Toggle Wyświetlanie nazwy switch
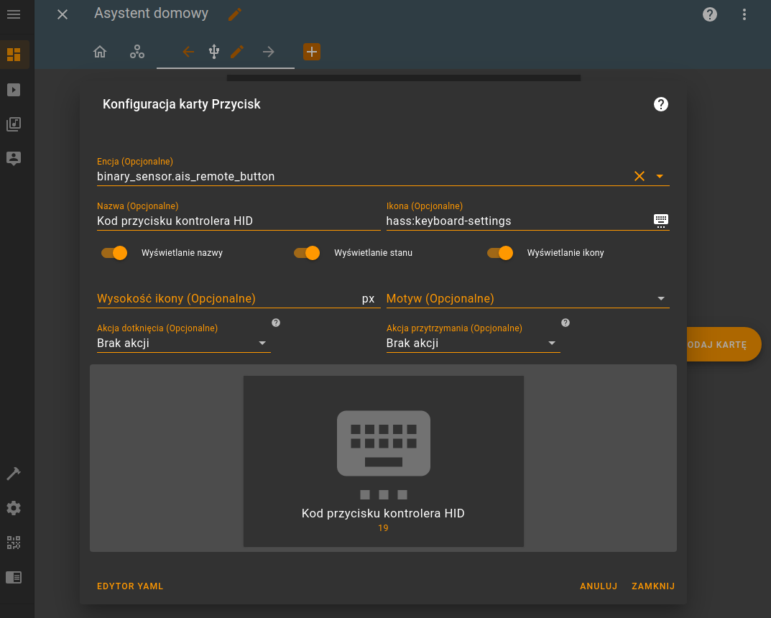Image resolution: width=771 pixels, height=618 pixels. click(114, 253)
